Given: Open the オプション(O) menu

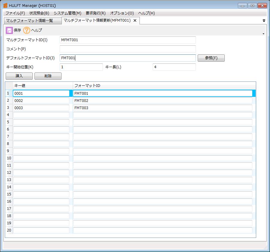Looking at the screenshot, I should [x=121, y=13].
